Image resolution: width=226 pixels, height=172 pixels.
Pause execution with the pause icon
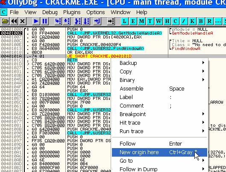[44, 21]
